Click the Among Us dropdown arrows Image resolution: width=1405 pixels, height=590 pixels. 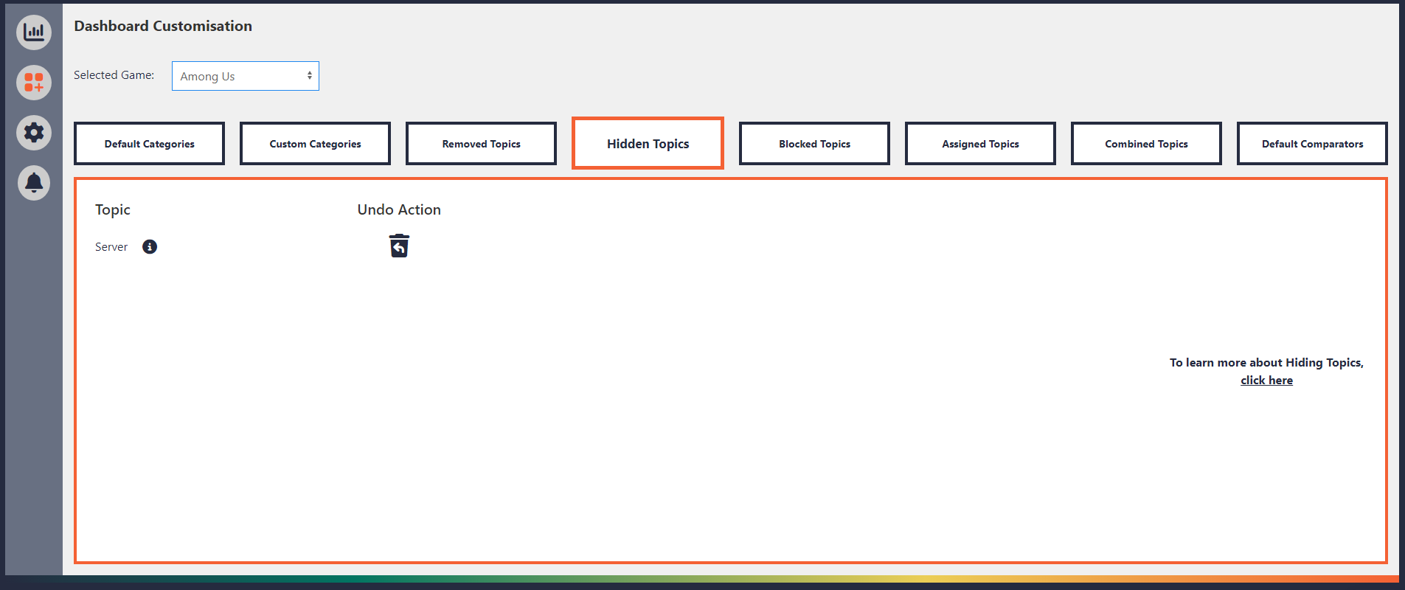[310, 76]
